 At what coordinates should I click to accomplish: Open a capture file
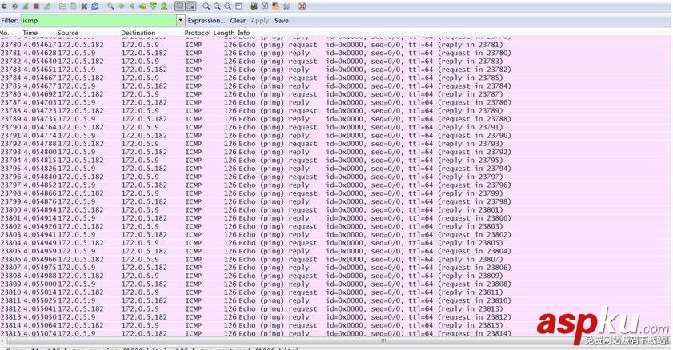coord(62,6)
